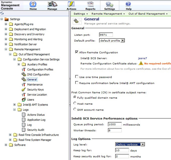The width and height of the screenshot is (171, 160).
Task: Click the General gear icon in tree
Action: click(x=24, y=79)
